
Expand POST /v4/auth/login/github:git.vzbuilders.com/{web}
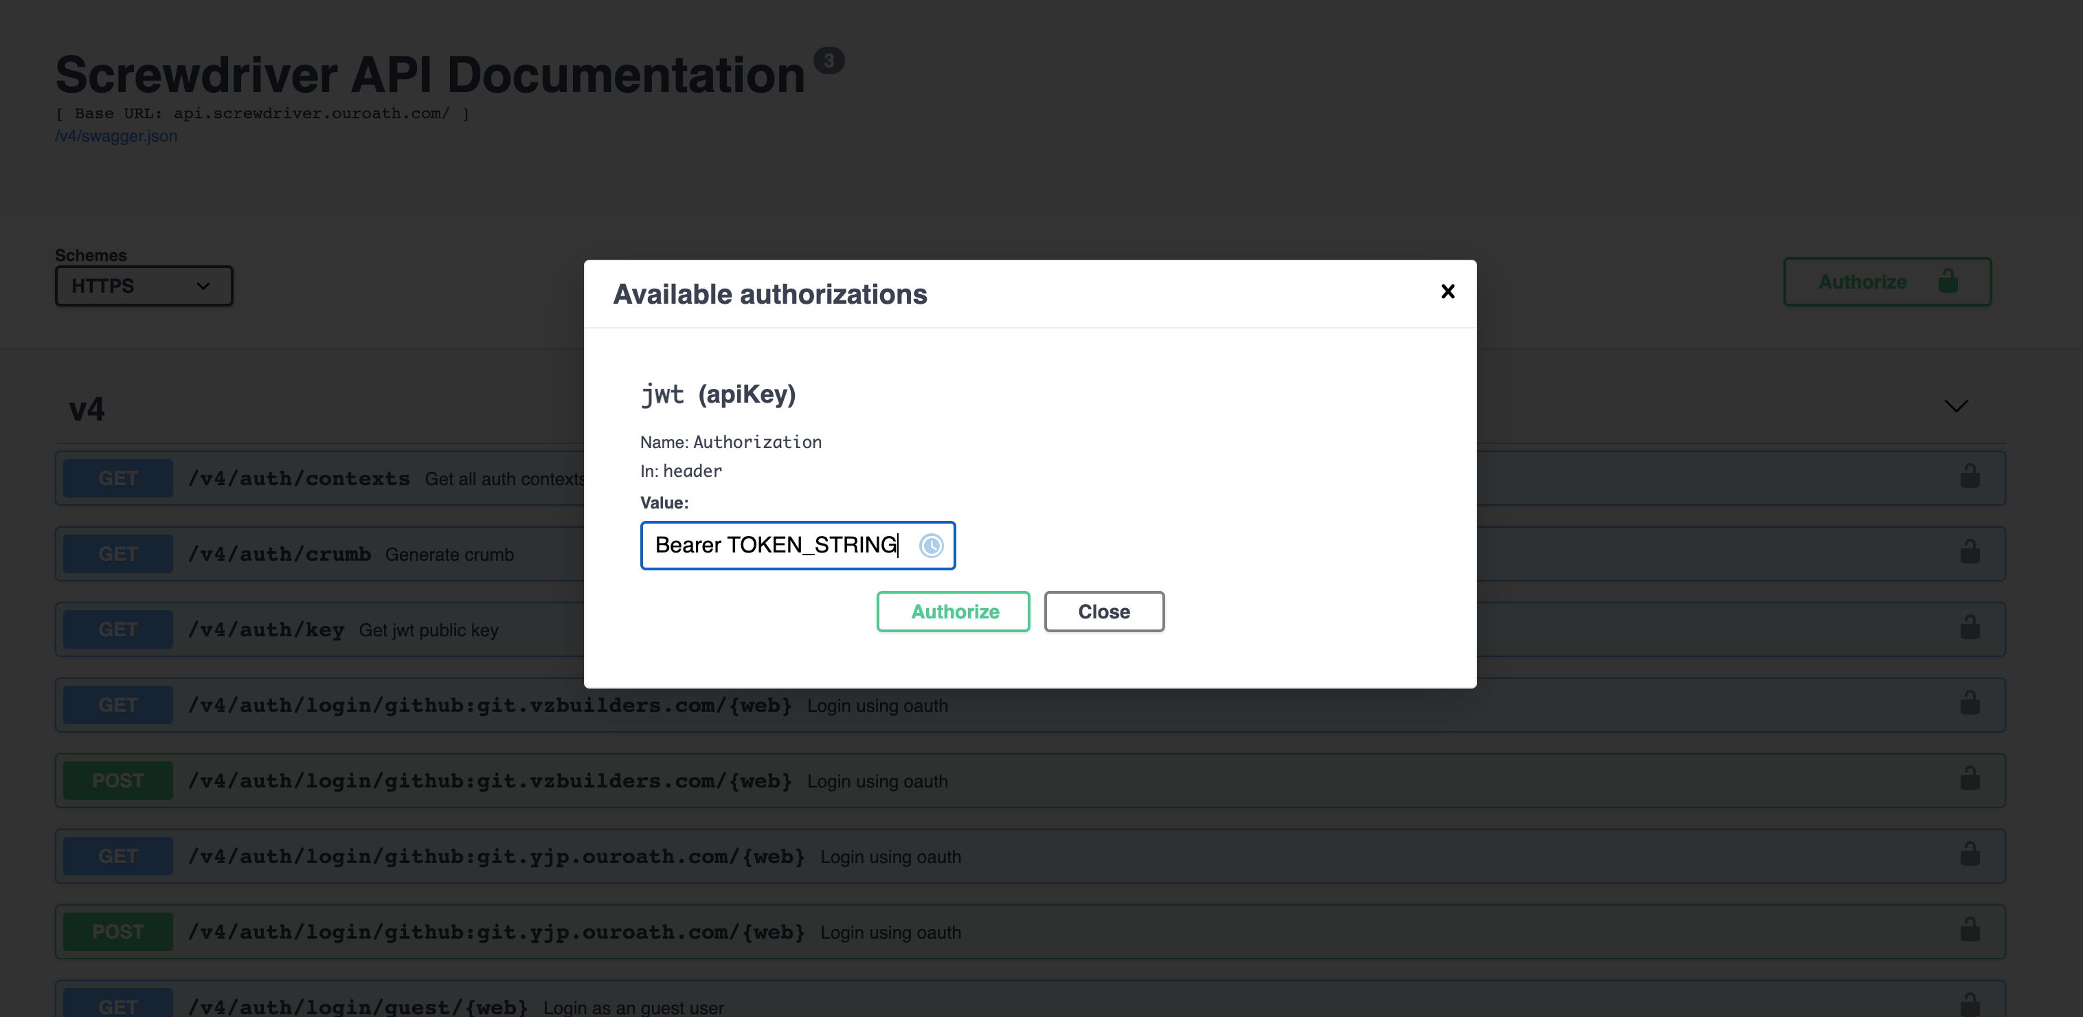click(1029, 781)
